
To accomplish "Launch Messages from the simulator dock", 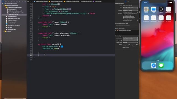I will (x=161, y=65).
